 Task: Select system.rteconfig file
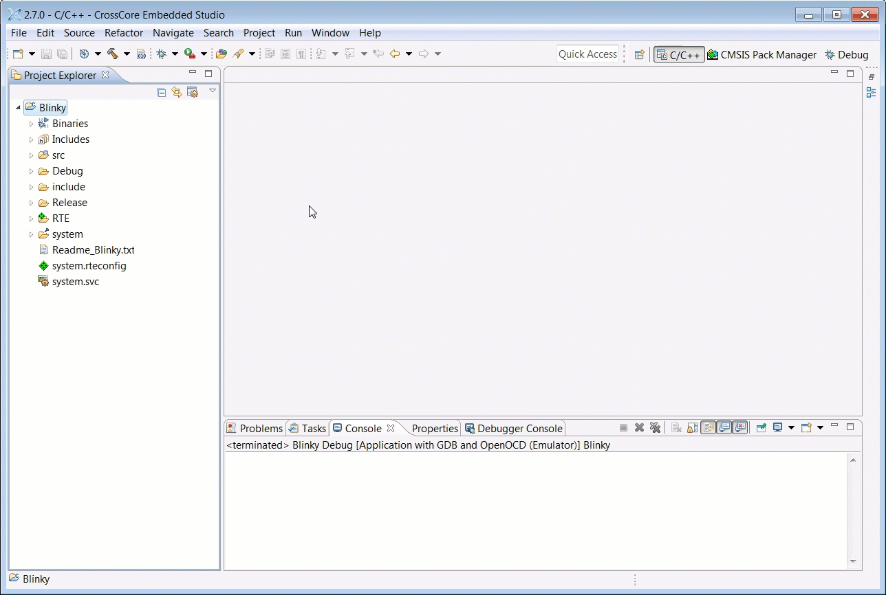coord(82,266)
